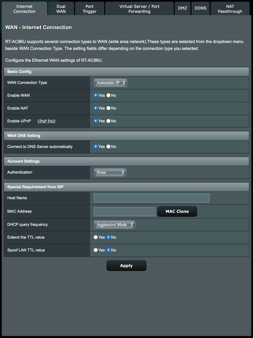Expand the DHCP query frequency dropdown
This screenshot has height=338, width=253.
click(x=114, y=225)
